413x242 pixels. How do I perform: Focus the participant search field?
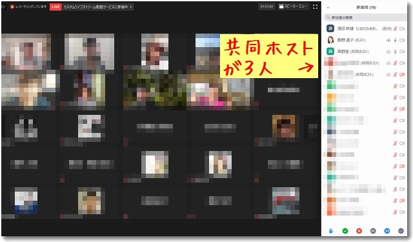click(x=365, y=17)
